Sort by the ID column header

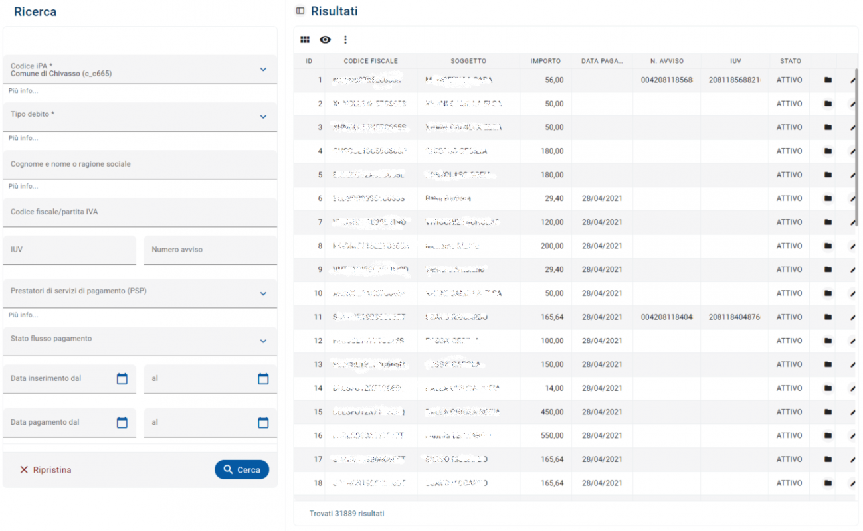coord(309,61)
